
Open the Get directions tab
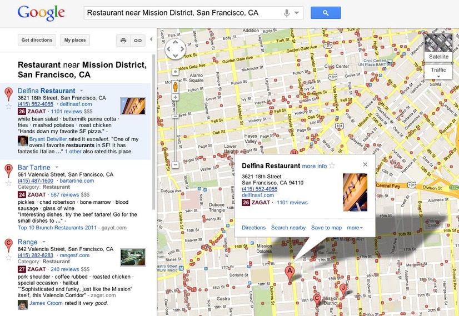pos(37,40)
